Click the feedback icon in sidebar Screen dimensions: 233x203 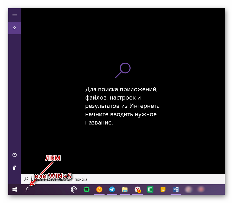tap(15, 168)
